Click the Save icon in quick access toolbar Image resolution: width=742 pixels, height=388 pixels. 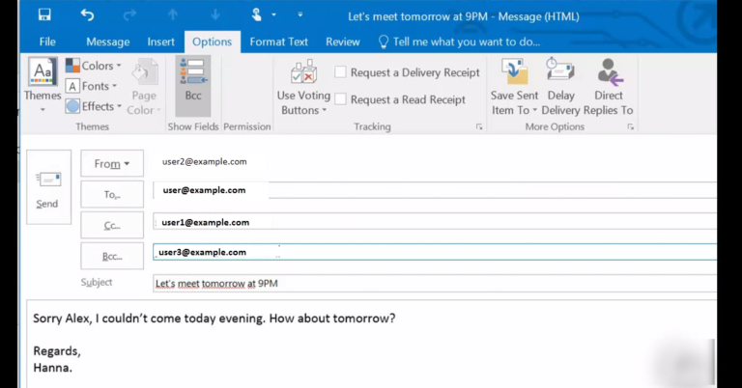click(x=44, y=14)
